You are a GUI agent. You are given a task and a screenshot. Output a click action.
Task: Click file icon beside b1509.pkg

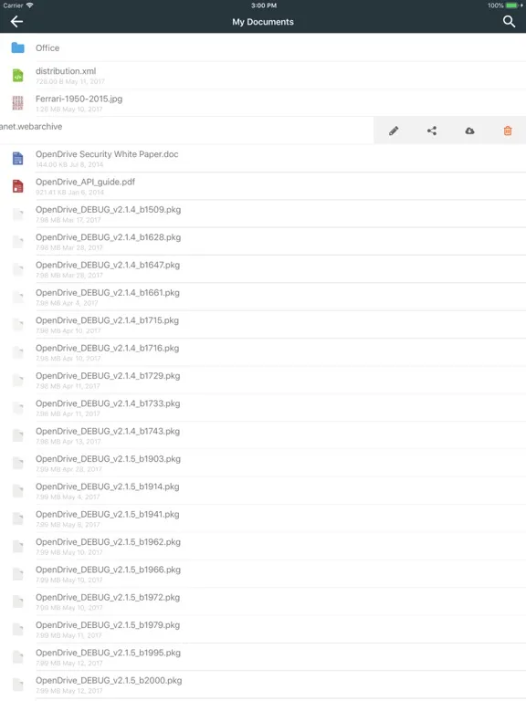(x=18, y=214)
